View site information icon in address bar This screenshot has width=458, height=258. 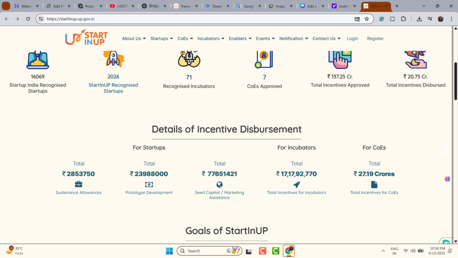41,19
